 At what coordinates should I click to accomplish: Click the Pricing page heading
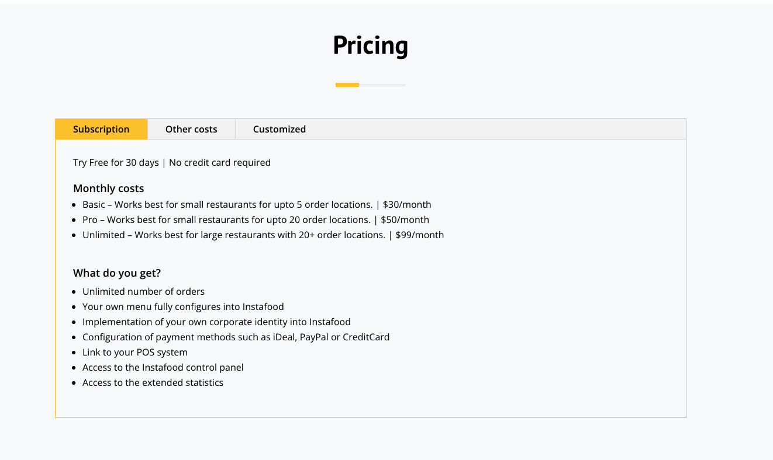point(370,46)
